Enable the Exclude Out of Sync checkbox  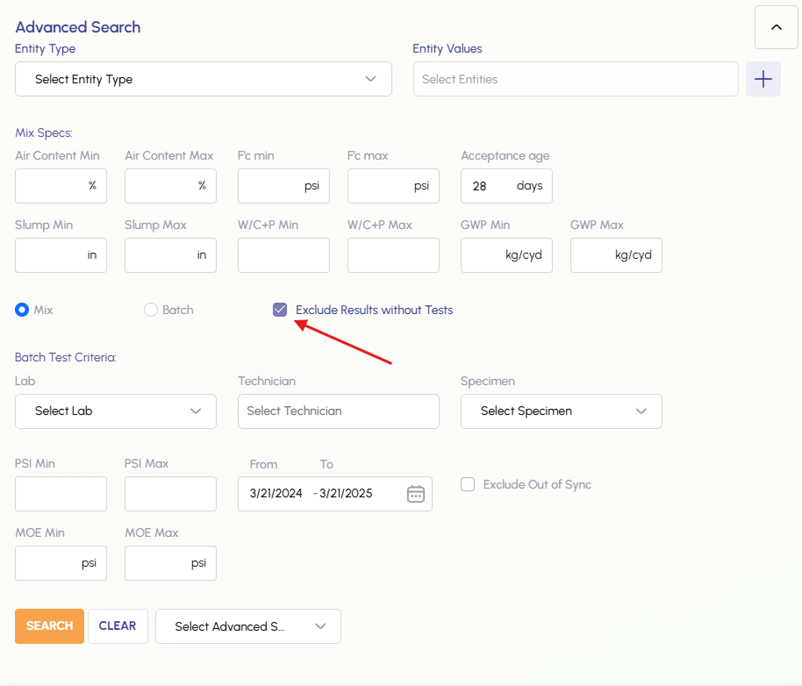tap(468, 484)
